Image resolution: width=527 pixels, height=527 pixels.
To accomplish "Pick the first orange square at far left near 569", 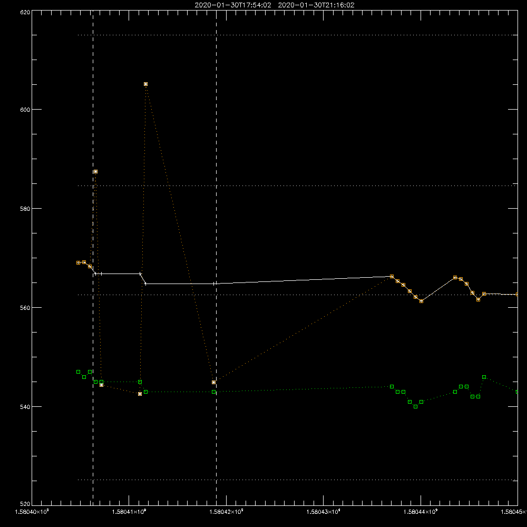I will click(x=79, y=262).
